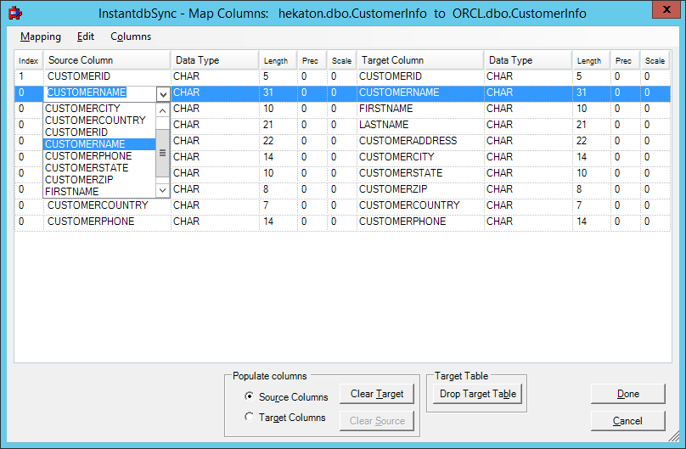Click the InstantdbSync app icon in title bar
Screen dimensions: 686x449
[15, 13]
